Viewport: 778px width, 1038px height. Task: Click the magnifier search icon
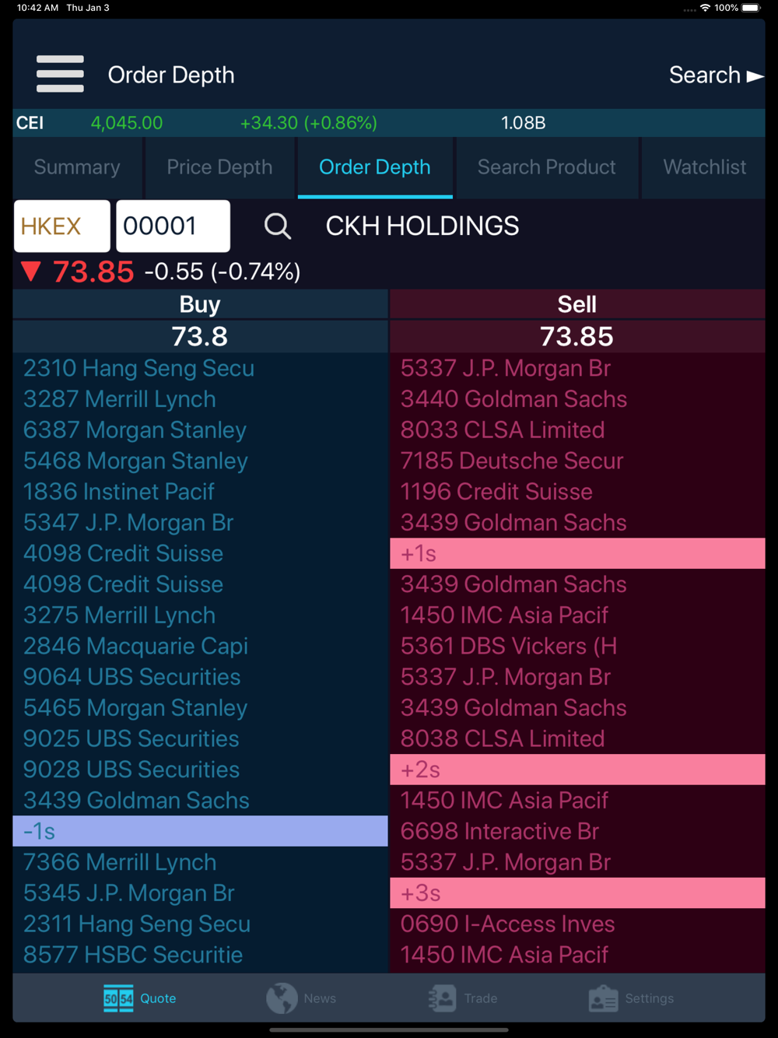pyautogui.click(x=277, y=226)
